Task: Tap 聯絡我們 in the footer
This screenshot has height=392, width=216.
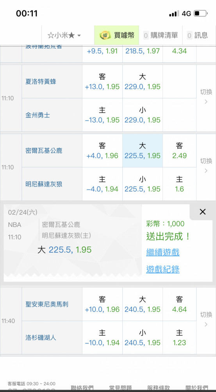Action: tap(82, 388)
